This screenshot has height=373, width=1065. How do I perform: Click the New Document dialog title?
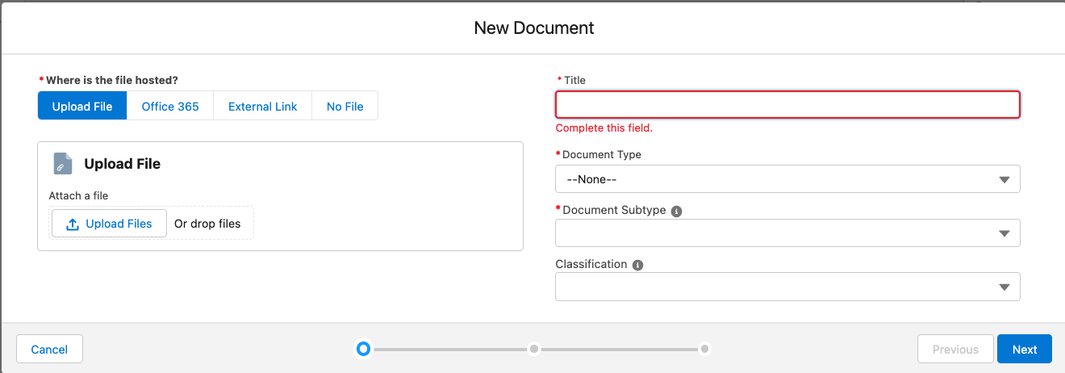coord(533,27)
